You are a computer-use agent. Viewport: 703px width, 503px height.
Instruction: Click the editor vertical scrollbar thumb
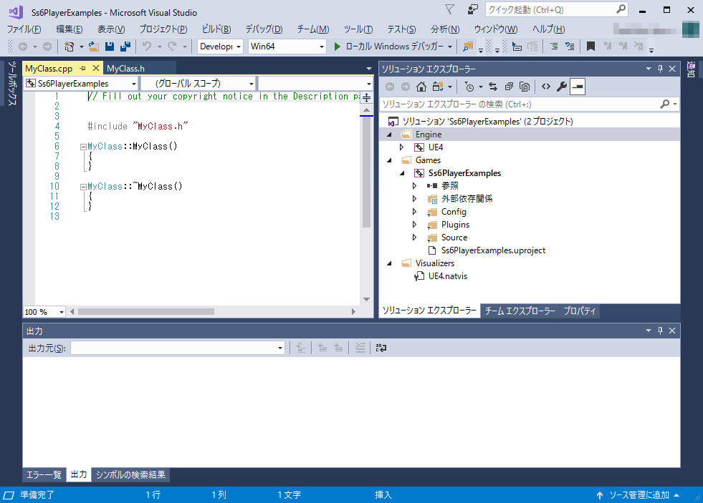[x=366, y=172]
